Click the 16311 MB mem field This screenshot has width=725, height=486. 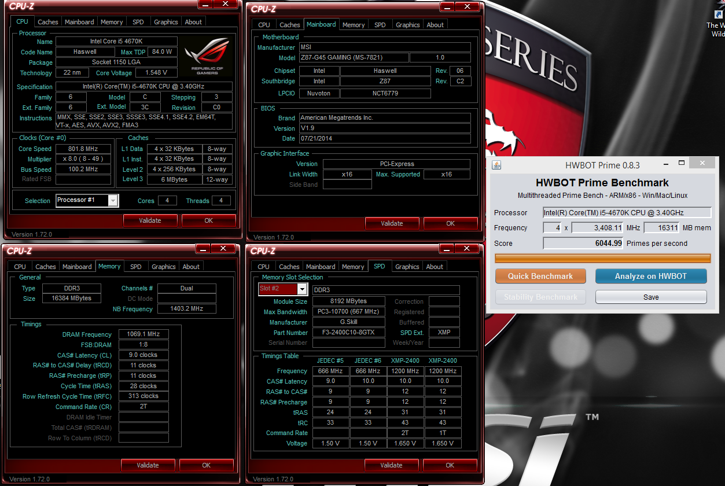[x=661, y=228]
